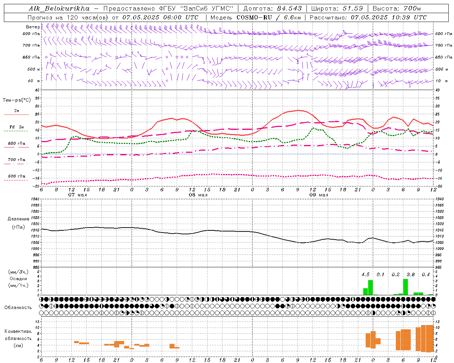454x363 pixels.
Task: Click the Конвективн. convective cloud label
Action: (x=18, y=331)
